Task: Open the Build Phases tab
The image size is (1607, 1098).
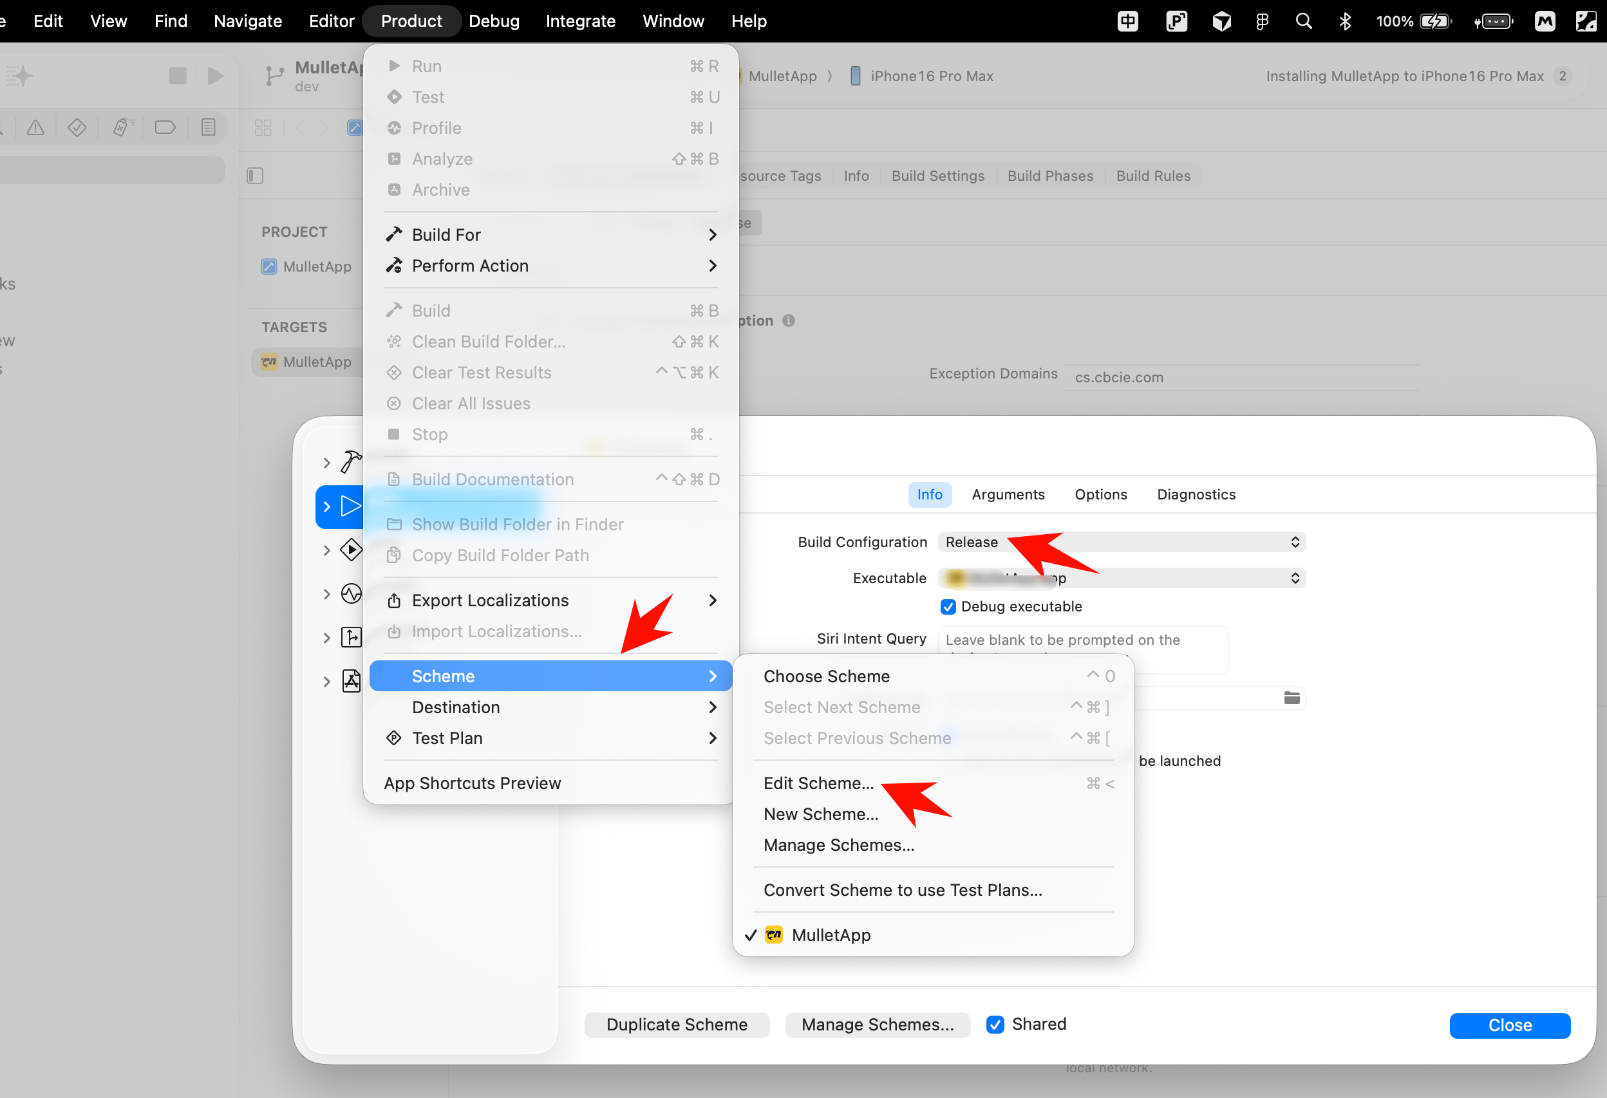Action: click(x=1049, y=176)
